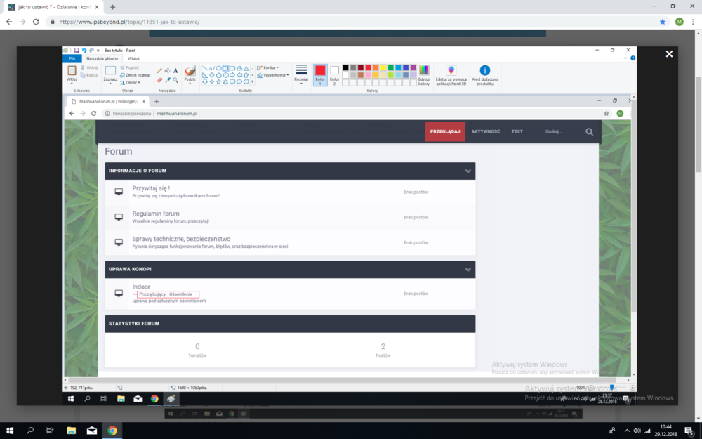Select the red Kolor 1 swatch
Screen dimensions: 702x439
[x=320, y=71]
